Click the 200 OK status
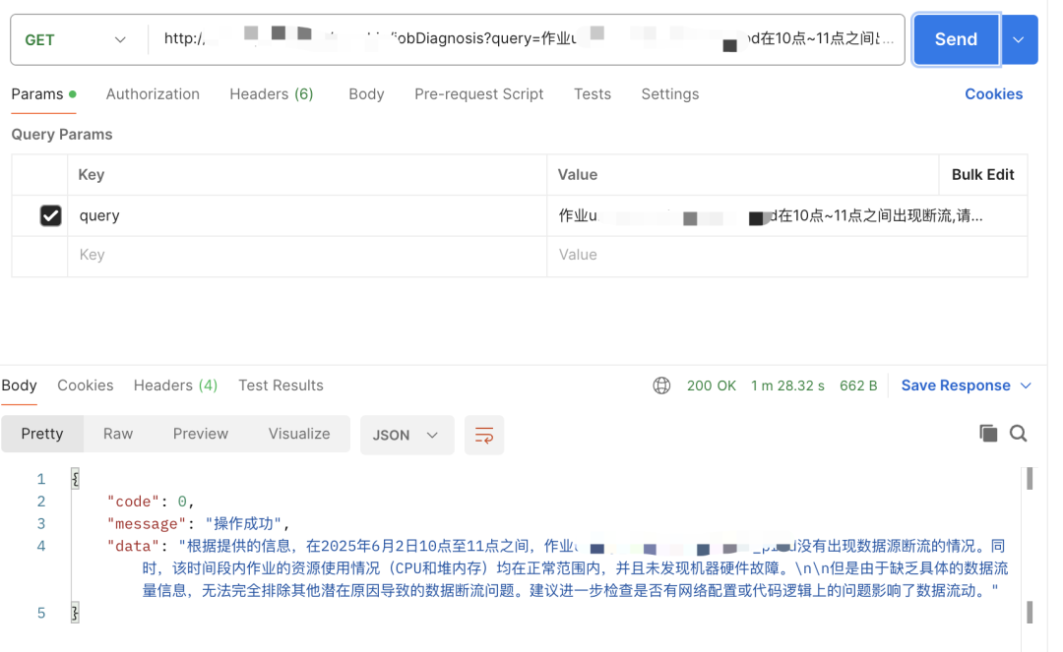The image size is (1063, 652). [x=712, y=385]
